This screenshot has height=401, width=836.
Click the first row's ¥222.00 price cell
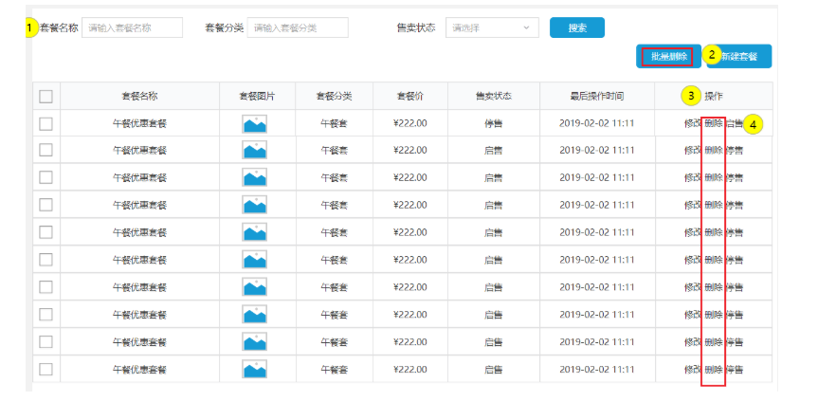click(410, 123)
